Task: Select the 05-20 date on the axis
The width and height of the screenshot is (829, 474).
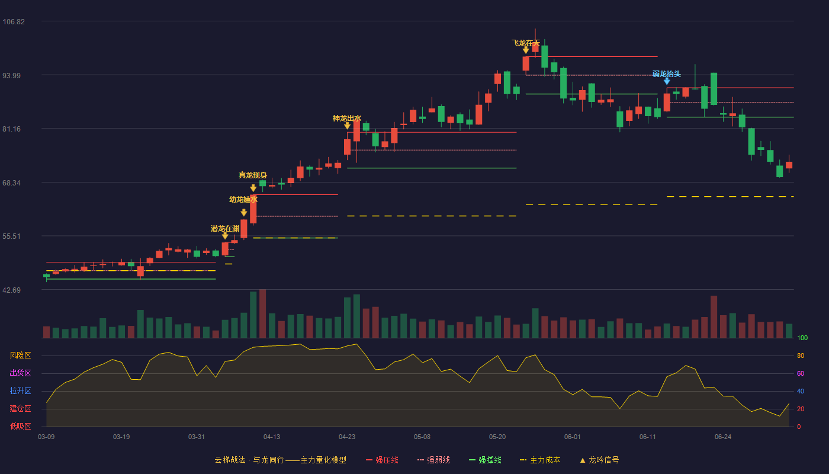Action: 497,437
